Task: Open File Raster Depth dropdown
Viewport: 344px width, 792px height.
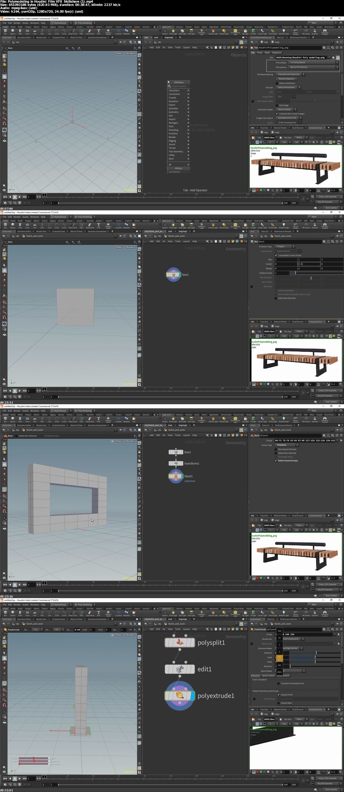Action: point(286,109)
